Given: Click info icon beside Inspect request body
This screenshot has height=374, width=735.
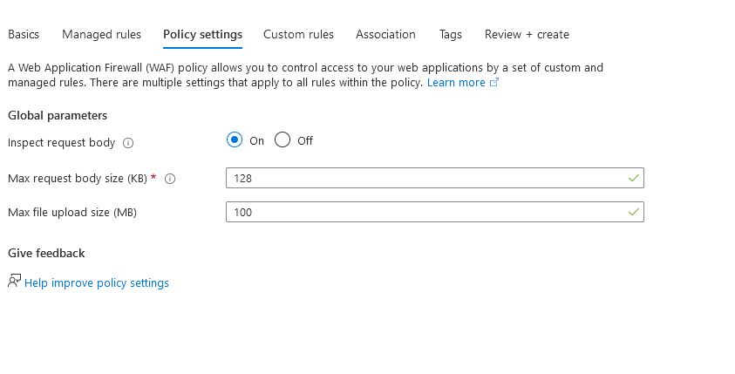Looking at the screenshot, I should point(128,143).
